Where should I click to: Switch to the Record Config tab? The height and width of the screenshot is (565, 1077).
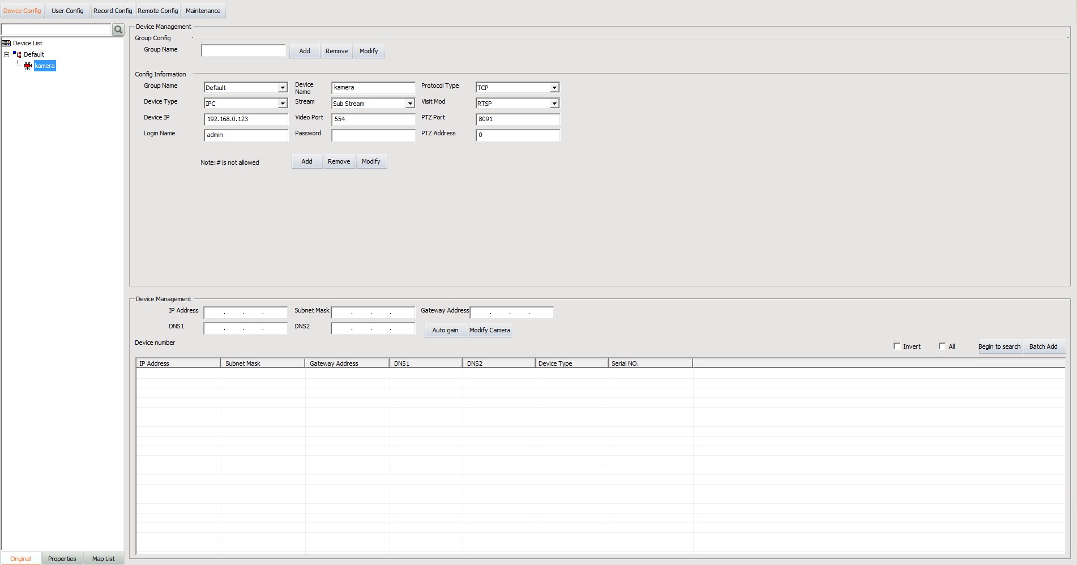point(113,11)
